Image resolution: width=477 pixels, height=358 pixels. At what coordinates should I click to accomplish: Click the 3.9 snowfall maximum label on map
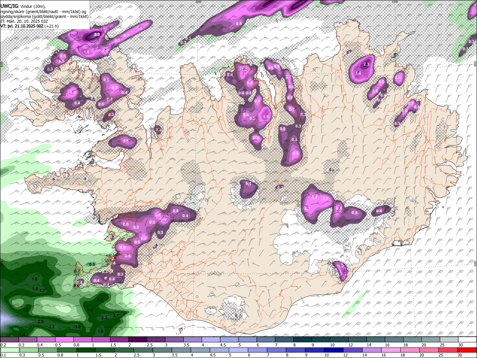[97, 34]
